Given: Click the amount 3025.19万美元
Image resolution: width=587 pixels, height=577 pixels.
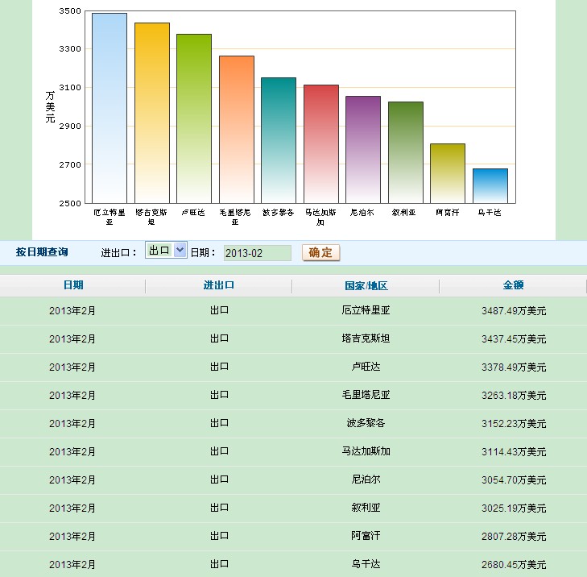Looking at the screenshot, I should tap(514, 508).
